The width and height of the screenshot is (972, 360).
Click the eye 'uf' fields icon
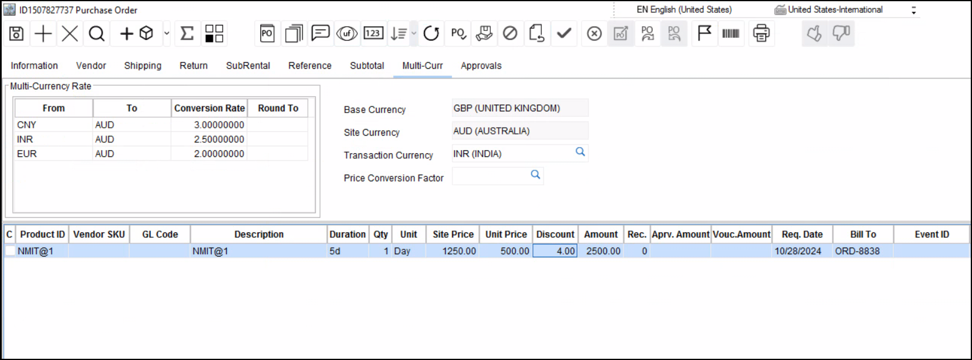(347, 33)
